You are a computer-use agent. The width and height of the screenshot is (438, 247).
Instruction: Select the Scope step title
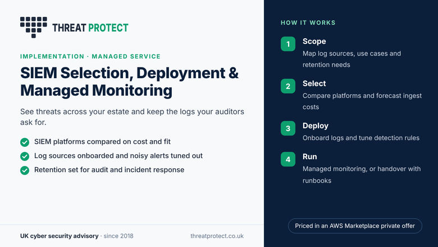[314, 42]
